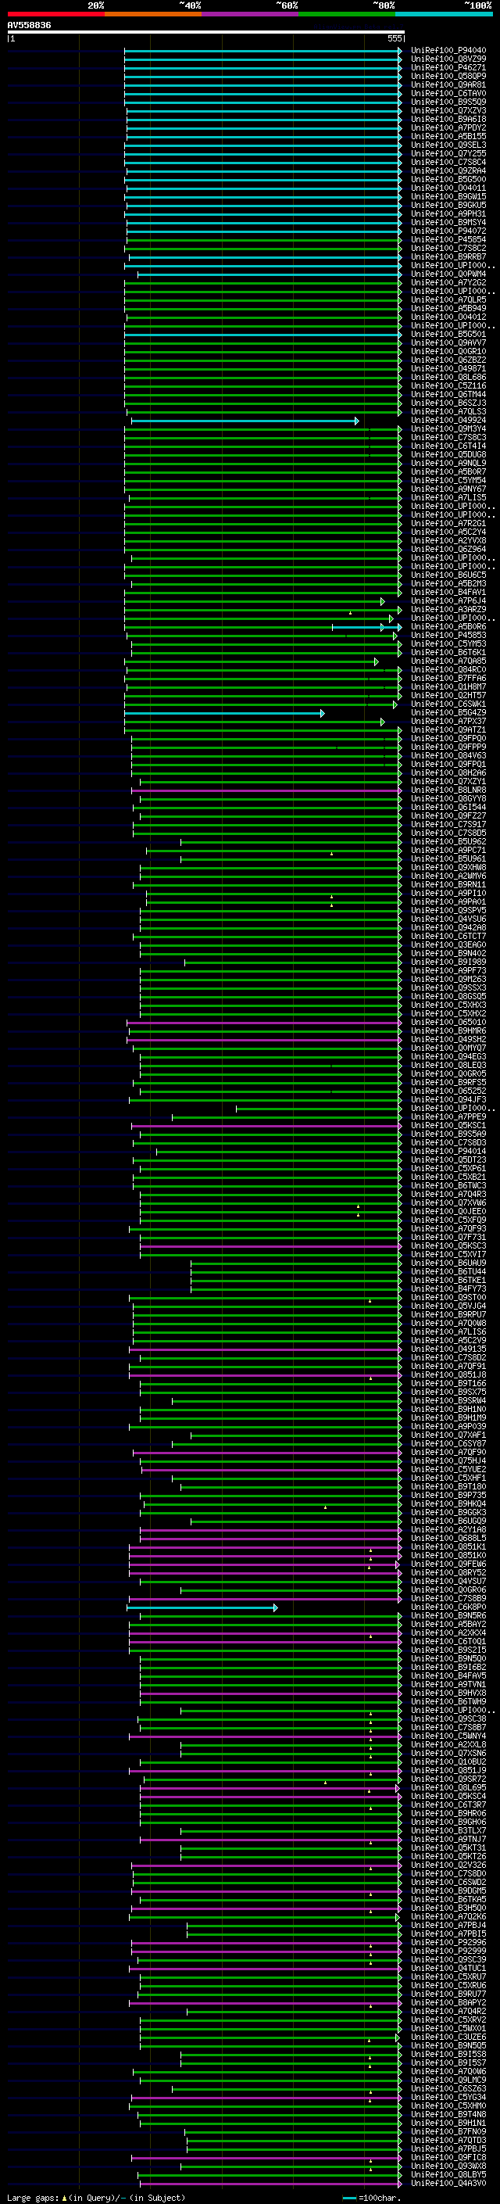Click the UniRef100_Q0JEE0 hit label
This screenshot has height=2204, width=500.
coord(448,1212)
